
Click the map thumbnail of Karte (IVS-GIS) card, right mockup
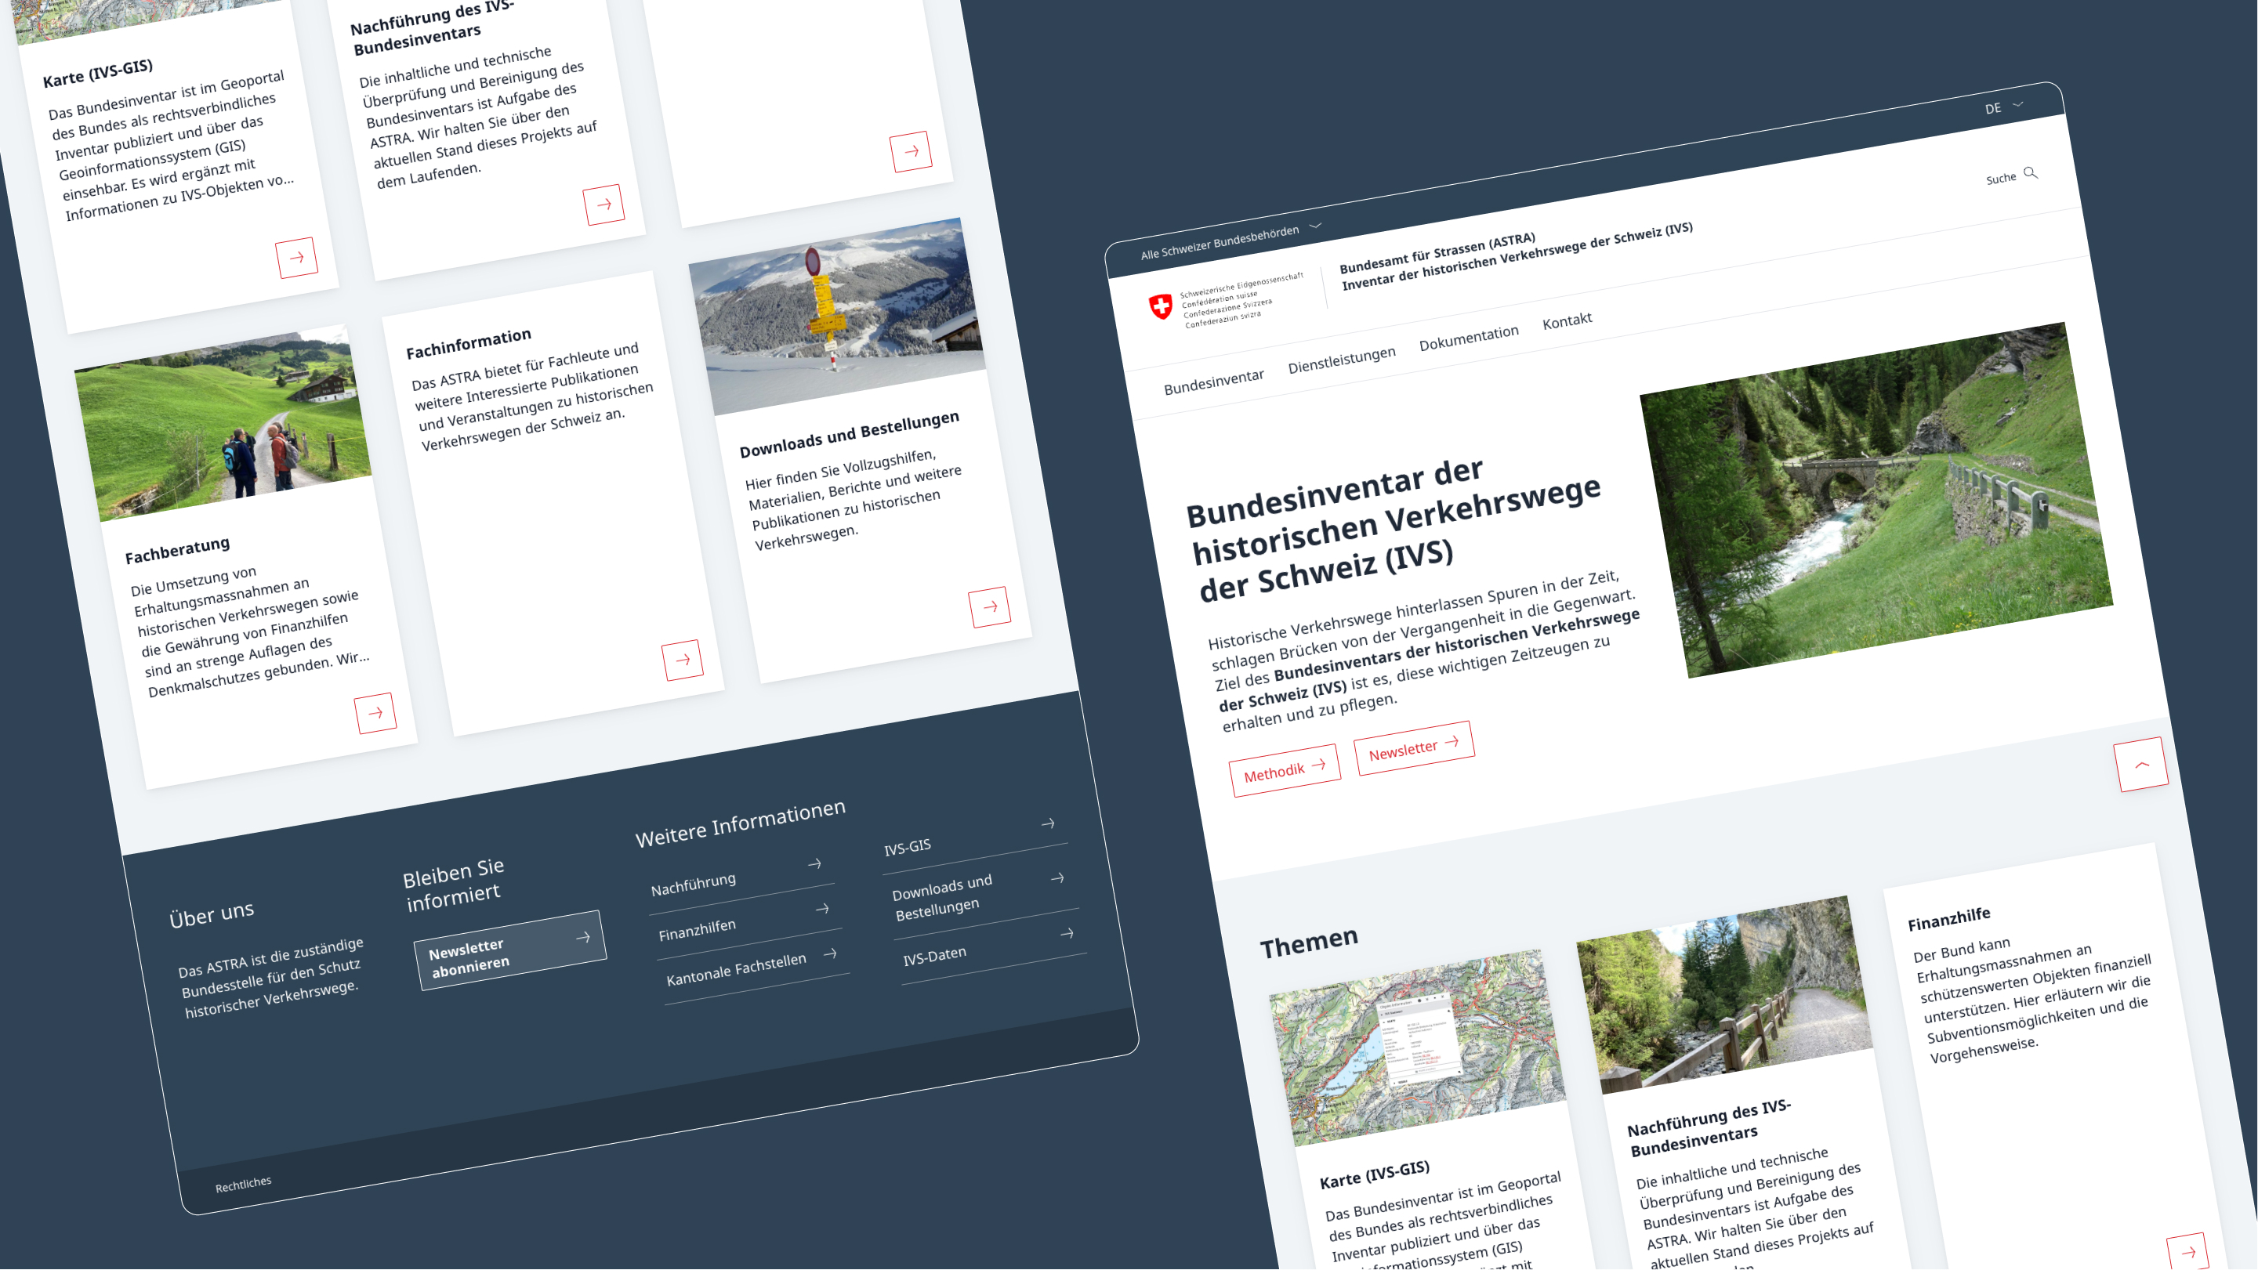click(x=1417, y=1048)
